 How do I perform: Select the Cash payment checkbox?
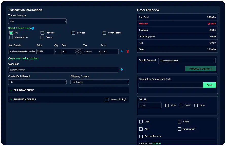141,121
